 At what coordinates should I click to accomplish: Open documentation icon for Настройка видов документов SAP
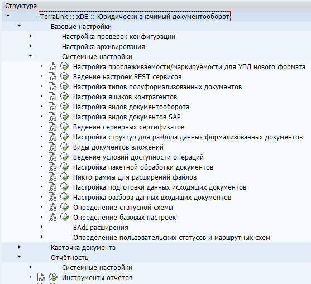tap(52, 117)
